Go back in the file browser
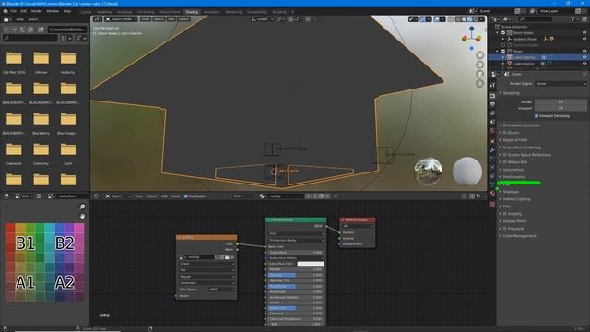This screenshot has width=590, height=332. (x=6, y=30)
